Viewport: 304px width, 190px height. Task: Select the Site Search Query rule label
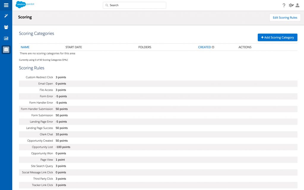pyautogui.click(x=42, y=166)
